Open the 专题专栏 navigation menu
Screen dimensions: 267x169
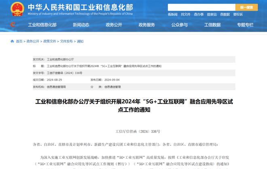[x=245, y=25]
